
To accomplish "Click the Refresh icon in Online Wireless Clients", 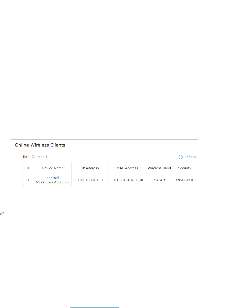I will point(181,157).
